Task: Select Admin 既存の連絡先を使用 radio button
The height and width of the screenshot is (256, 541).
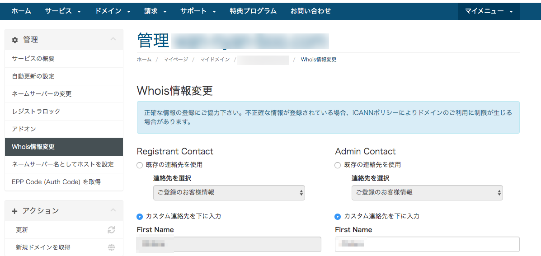Action: coord(338,165)
